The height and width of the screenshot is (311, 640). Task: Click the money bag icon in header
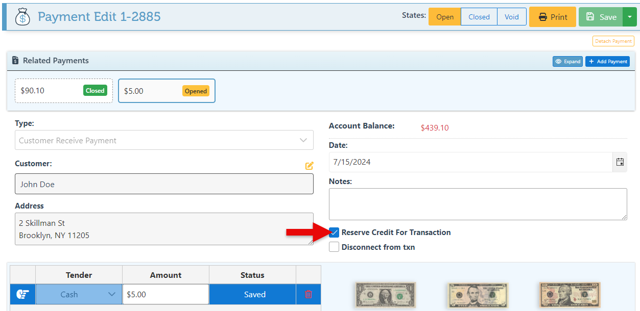coord(22,17)
